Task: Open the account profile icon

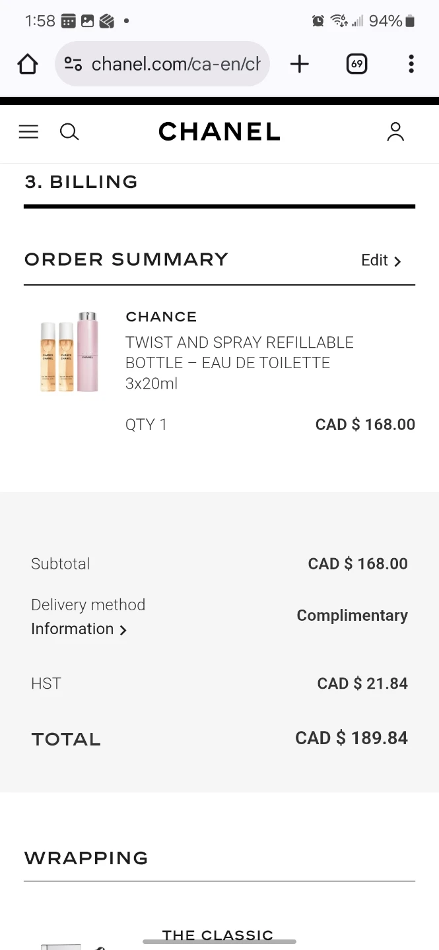Action: 395,132
